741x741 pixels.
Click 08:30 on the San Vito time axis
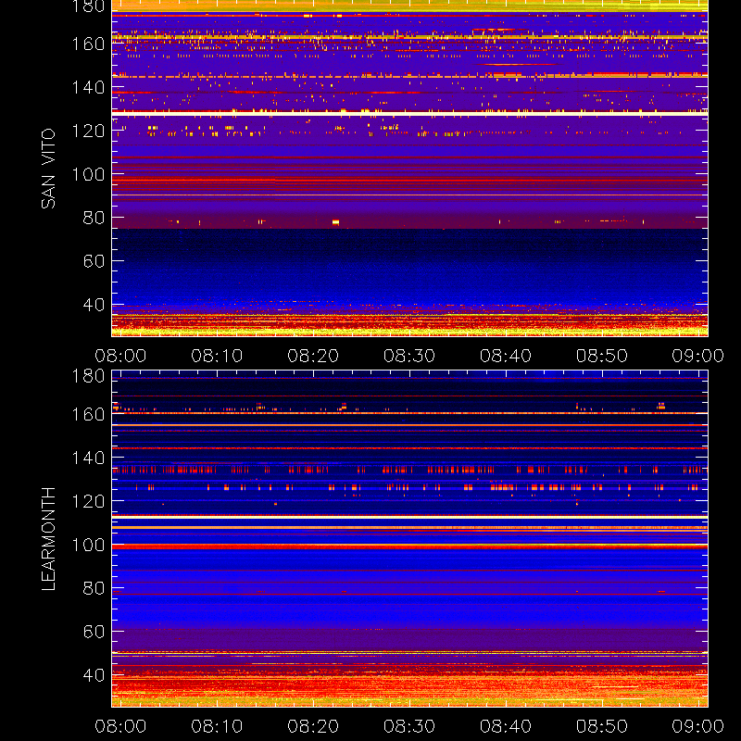tap(409, 356)
